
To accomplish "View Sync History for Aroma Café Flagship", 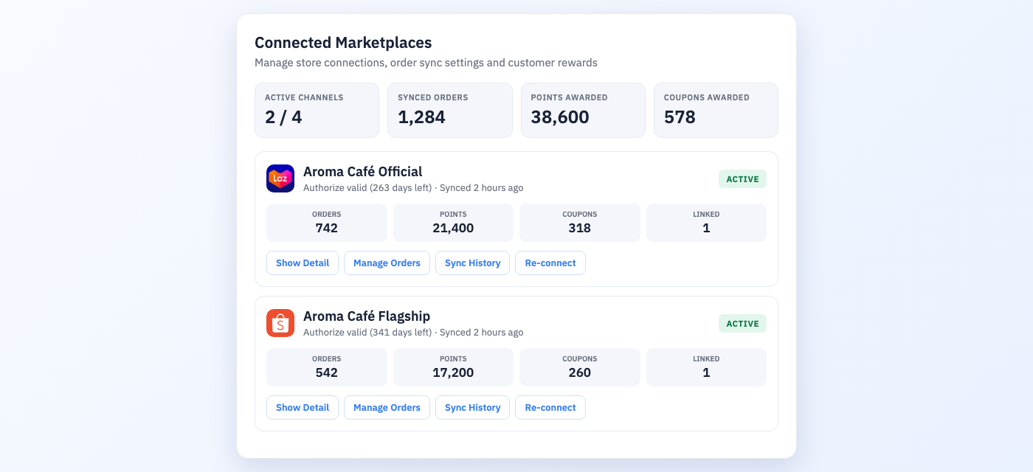I will (472, 408).
